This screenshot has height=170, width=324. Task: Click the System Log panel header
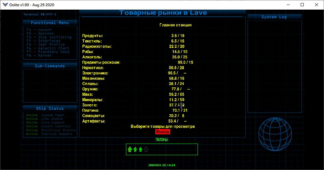pos(274,17)
